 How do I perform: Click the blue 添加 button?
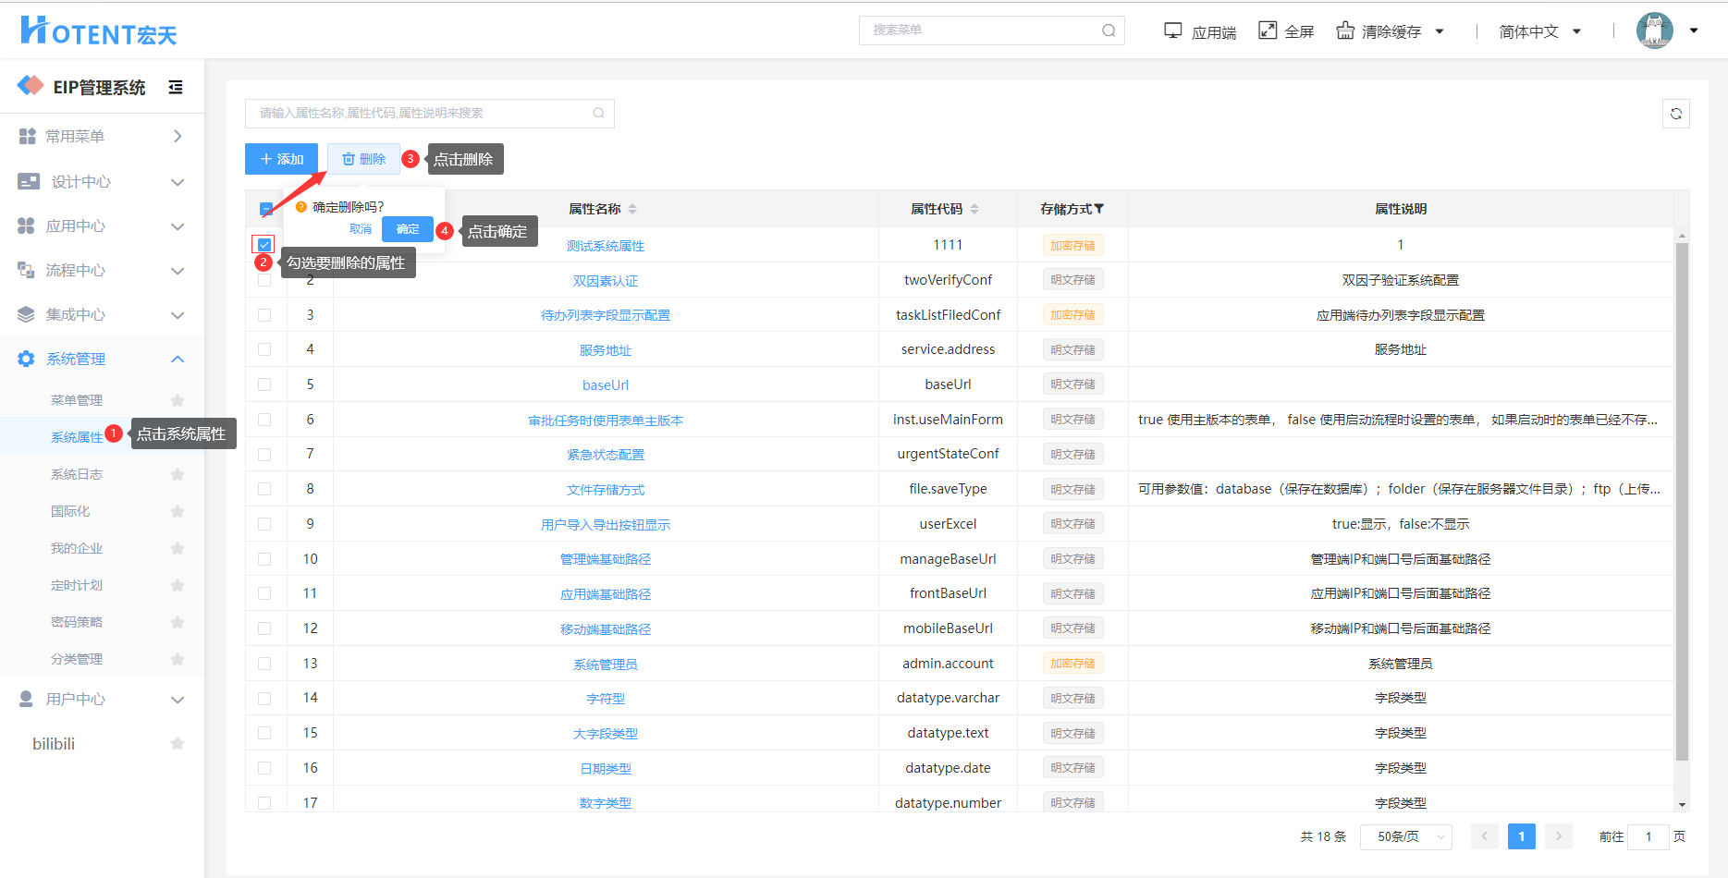pos(281,159)
